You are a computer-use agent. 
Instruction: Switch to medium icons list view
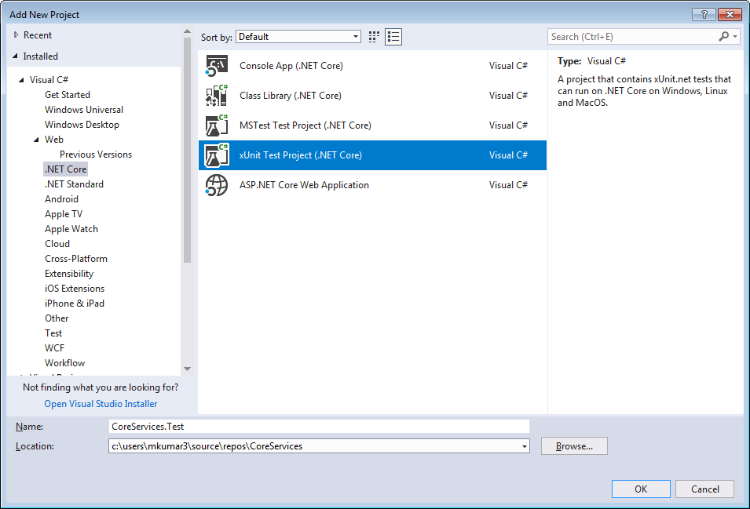(393, 37)
